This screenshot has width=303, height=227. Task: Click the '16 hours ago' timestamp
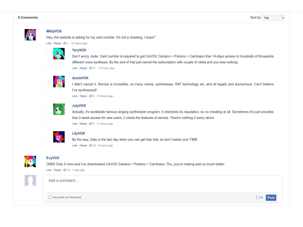(x=79, y=43)
